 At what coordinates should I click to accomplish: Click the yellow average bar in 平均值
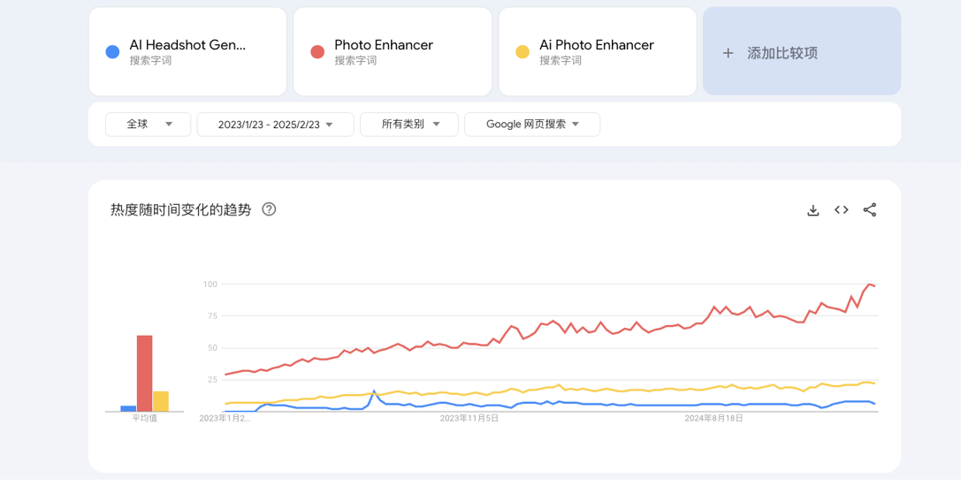161,401
